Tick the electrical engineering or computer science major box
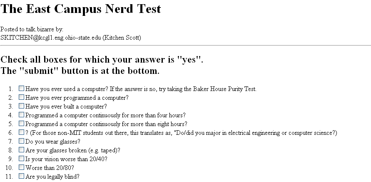This screenshot has height=182, width=371. click(22, 132)
